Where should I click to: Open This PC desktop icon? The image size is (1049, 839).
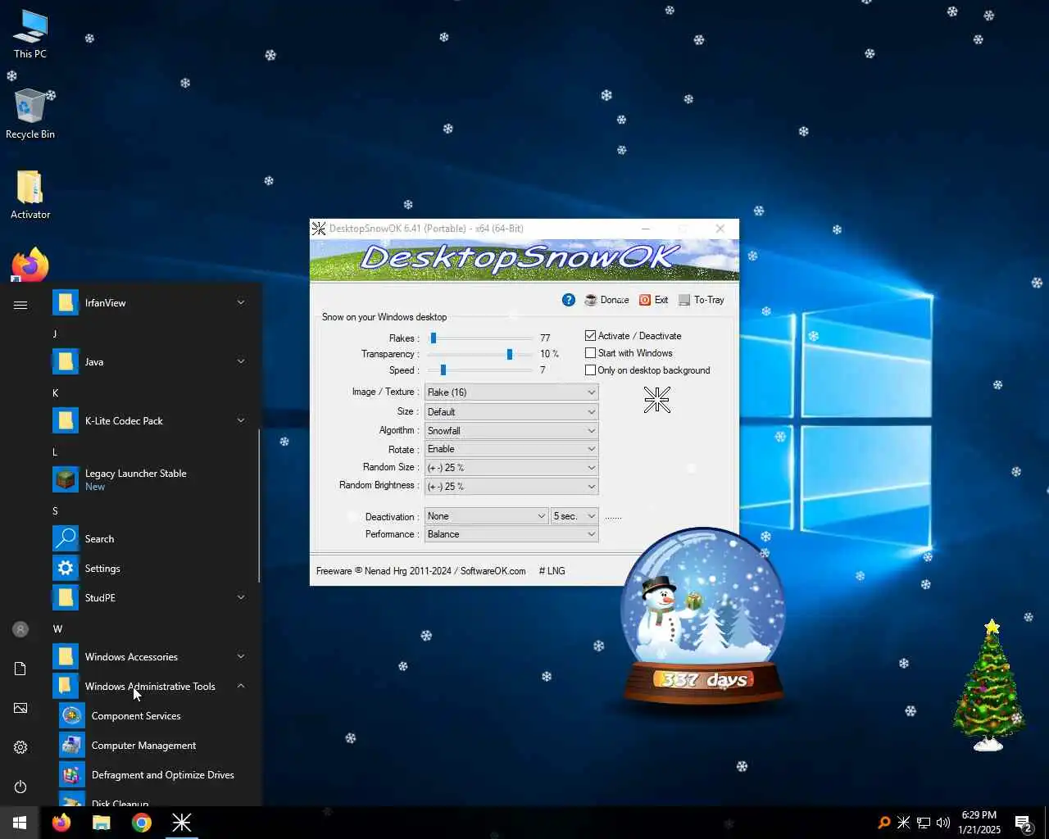point(30,34)
